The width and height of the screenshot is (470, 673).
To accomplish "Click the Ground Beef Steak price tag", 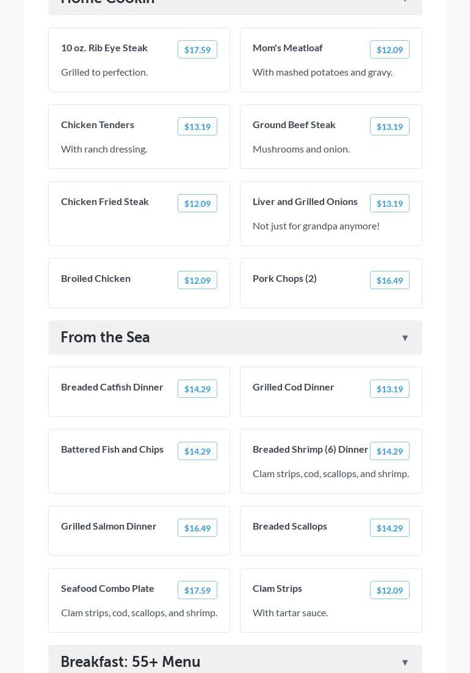I will (x=389, y=127).
